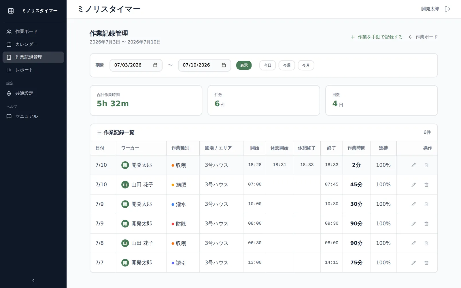Click the 30分 duration cell
The height and width of the screenshot is (288, 461).
tap(356, 204)
